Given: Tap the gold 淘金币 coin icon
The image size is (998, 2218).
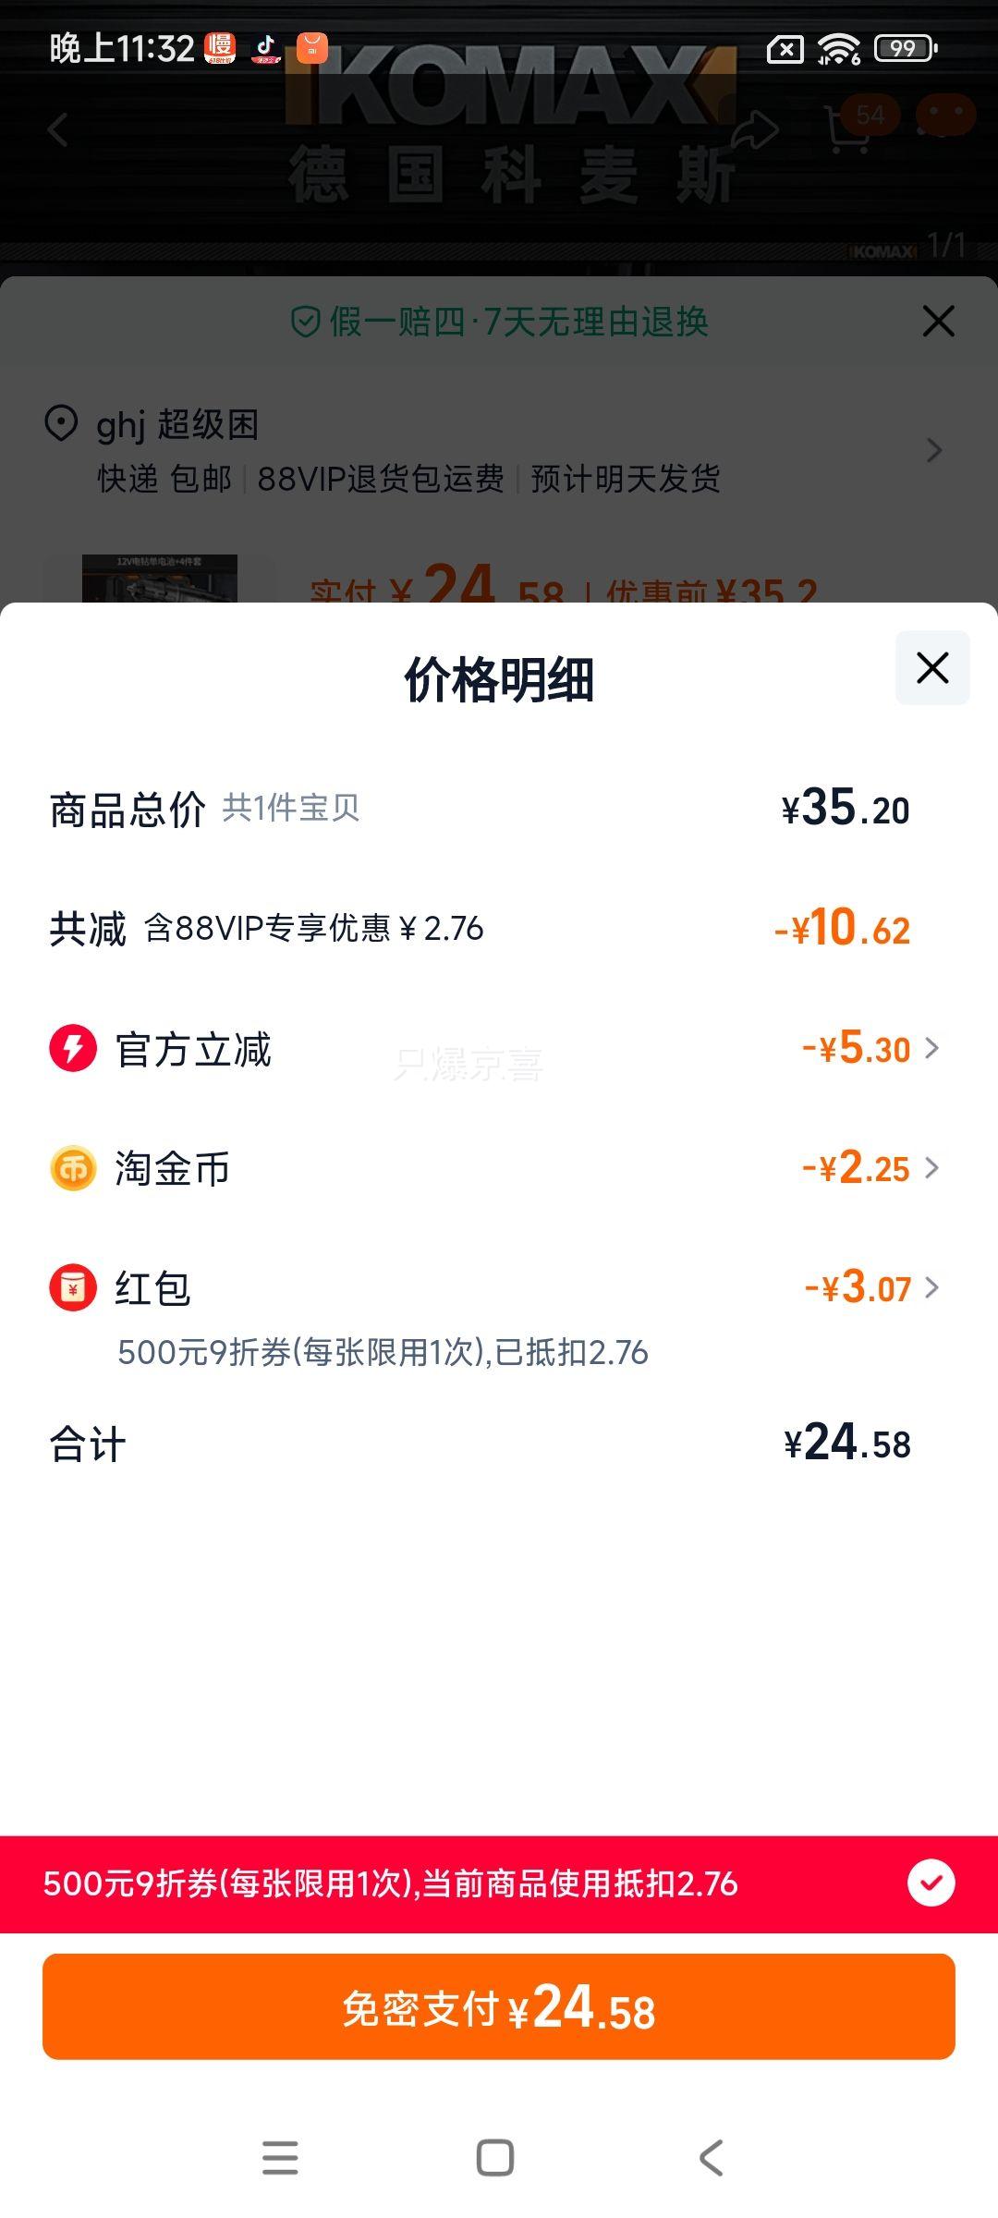Looking at the screenshot, I should [73, 1168].
